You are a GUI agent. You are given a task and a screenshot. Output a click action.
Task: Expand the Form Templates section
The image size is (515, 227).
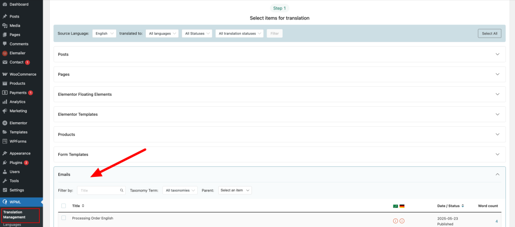(x=280, y=154)
